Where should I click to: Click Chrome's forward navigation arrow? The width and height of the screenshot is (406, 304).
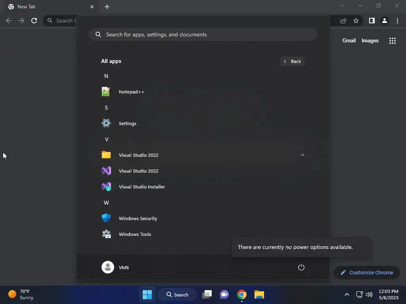tap(21, 21)
